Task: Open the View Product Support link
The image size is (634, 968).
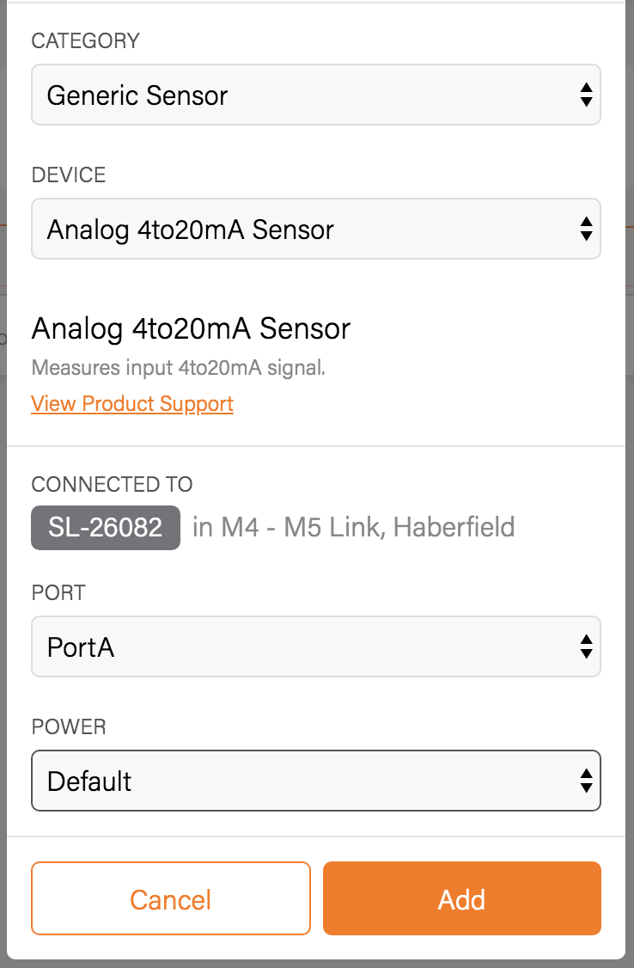Action: coord(132,404)
